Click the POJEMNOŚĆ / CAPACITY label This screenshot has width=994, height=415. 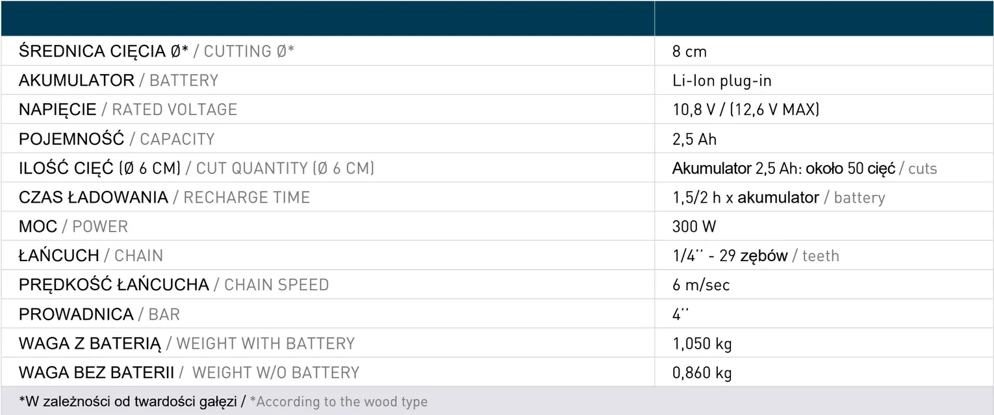pos(116,139)
